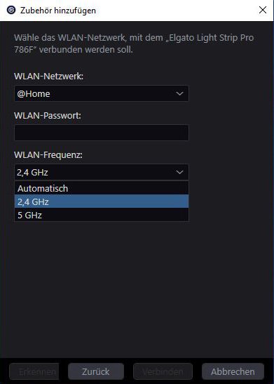Select Automatisch from frequency list
This screenshot has height=384, width=274.
102,188
